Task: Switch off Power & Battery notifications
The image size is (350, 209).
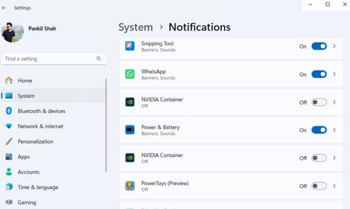Action: coord(319,130)
